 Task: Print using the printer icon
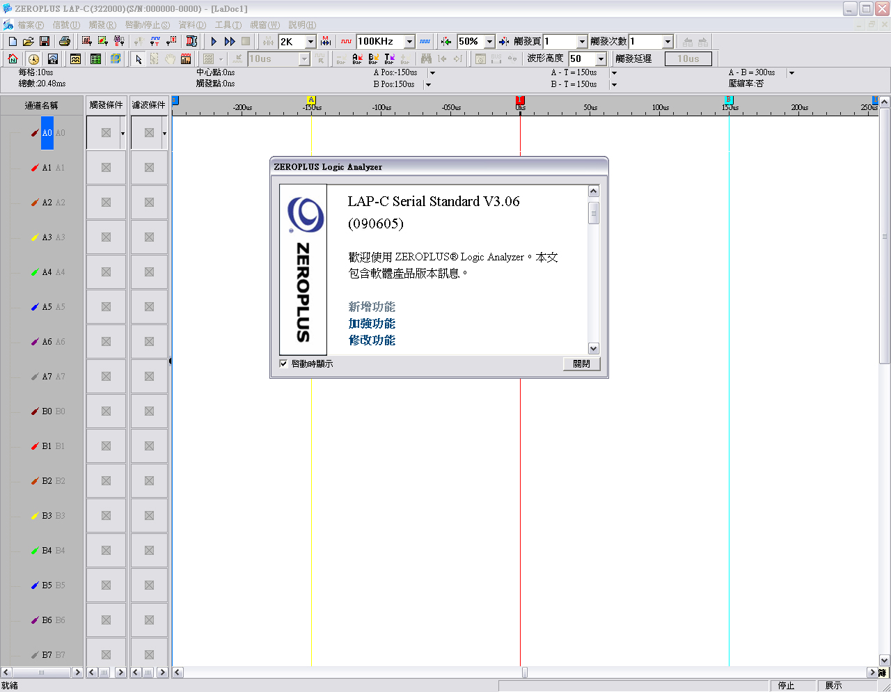pyautogui.click(x=65, y=42)
